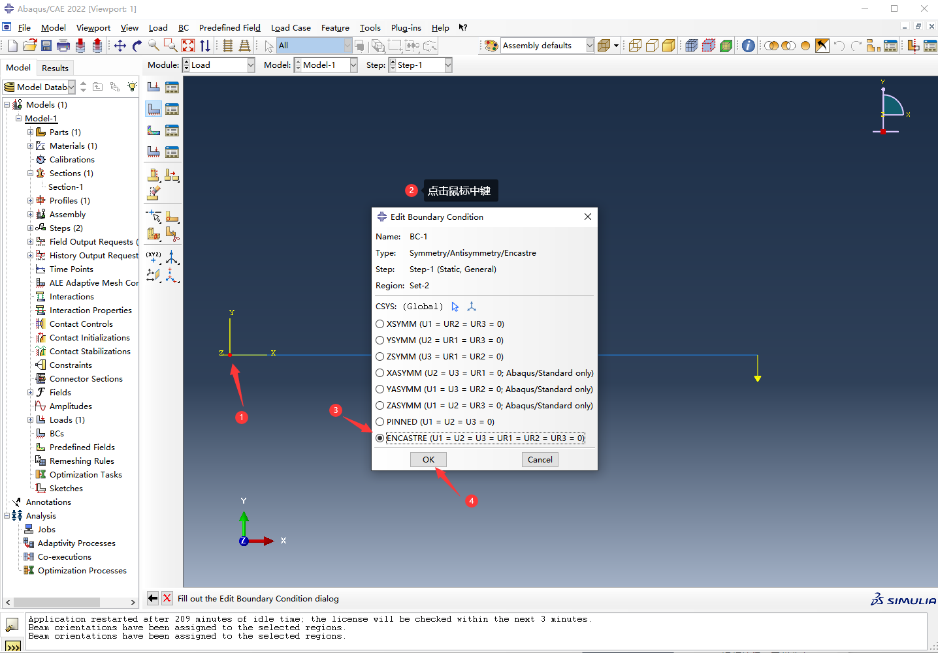Image resolution: width=938 pixels, height=653 pixels.
Task: Select the ENCASTRE radio button
Action: pyautogui.click(x=380, y=438)
